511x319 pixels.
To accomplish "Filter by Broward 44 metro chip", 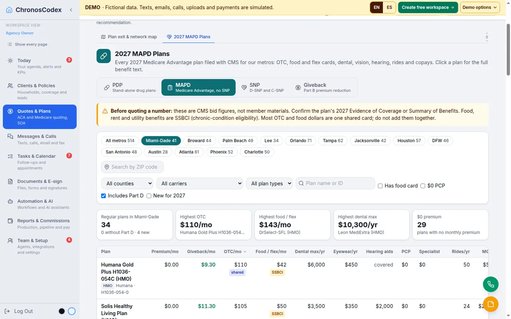I will click(x=199, y=141).
